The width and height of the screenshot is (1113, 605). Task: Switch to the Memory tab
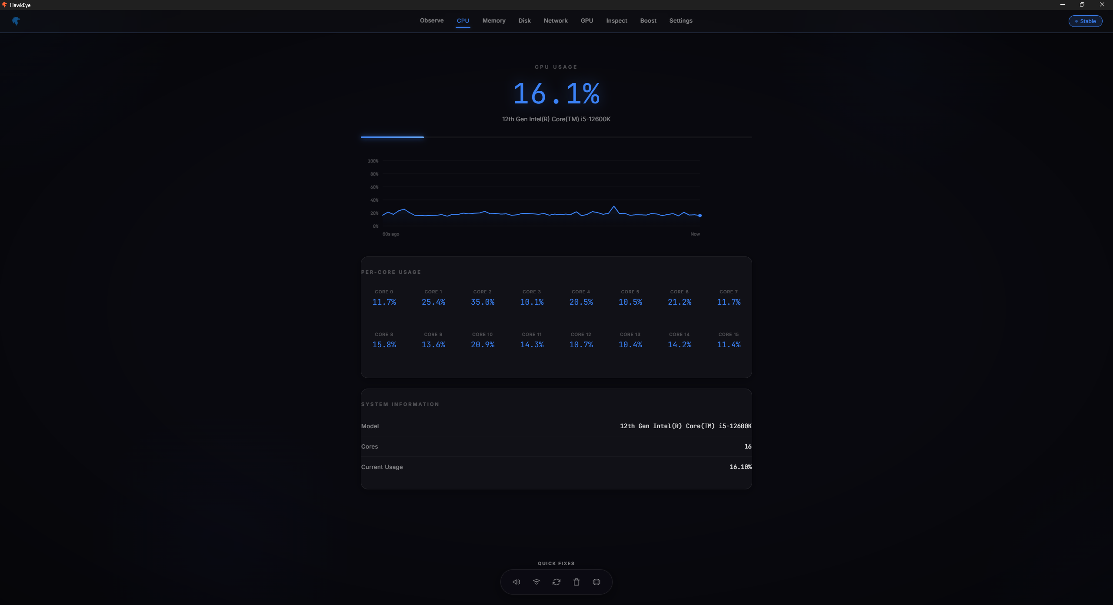(493, 20)
